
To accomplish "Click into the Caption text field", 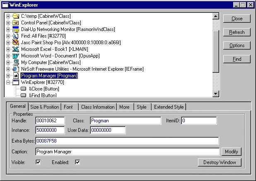I will pos(127,152).
